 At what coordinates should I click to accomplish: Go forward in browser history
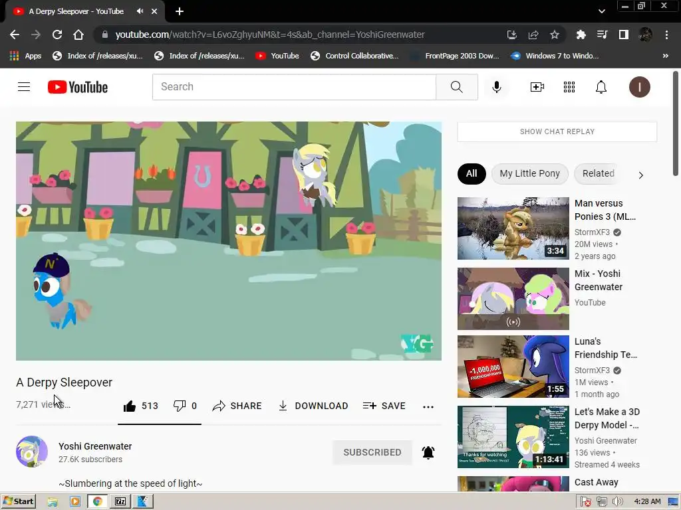tap(36, 35)
